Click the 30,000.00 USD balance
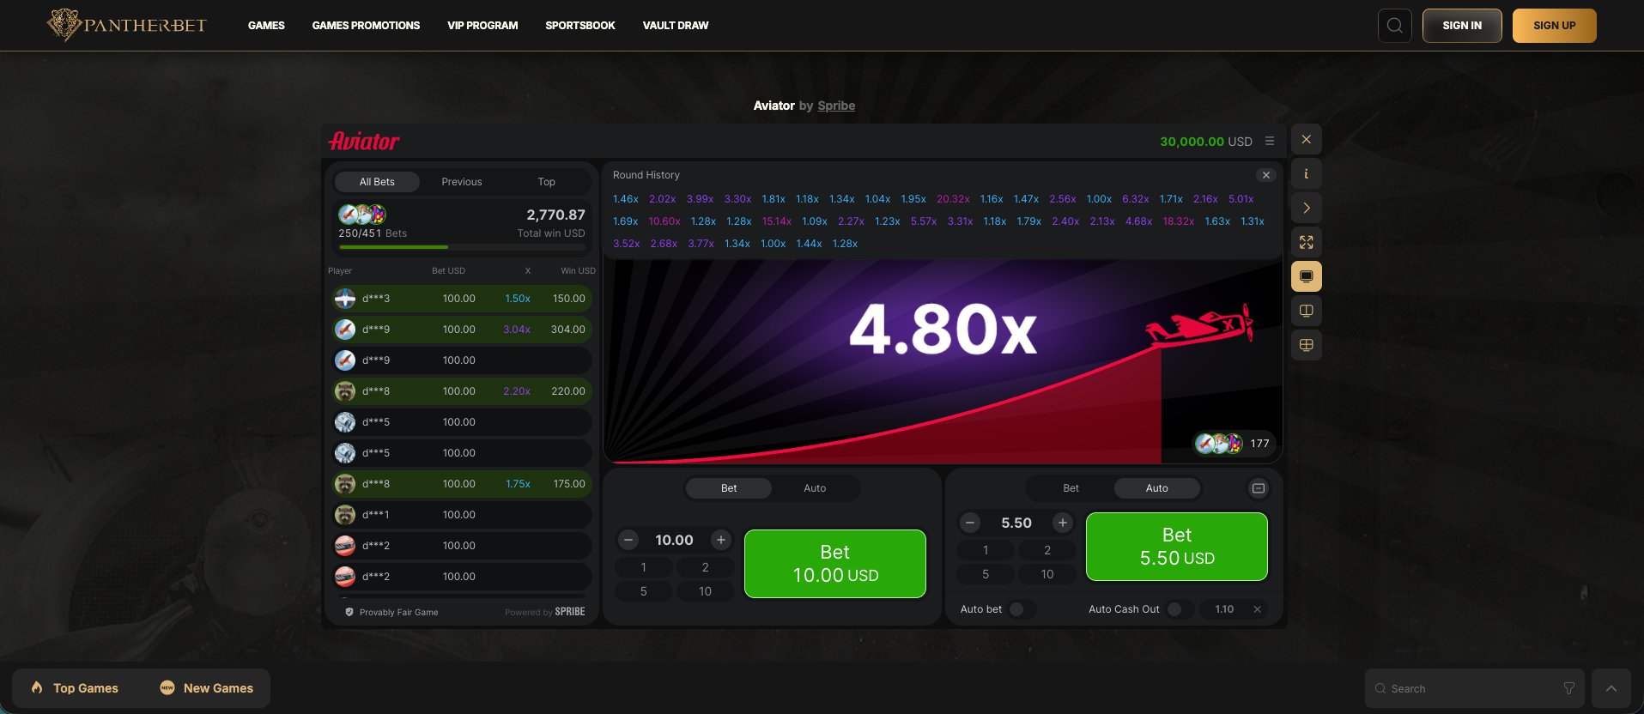 click(1205, 141)
